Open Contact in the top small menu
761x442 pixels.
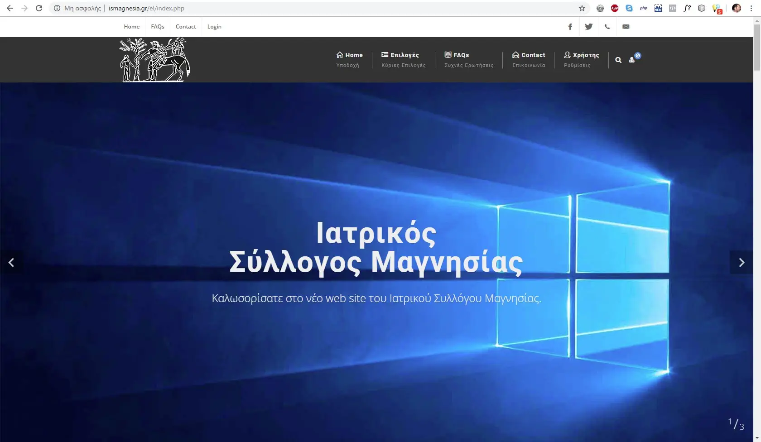(x=186, y=27)
